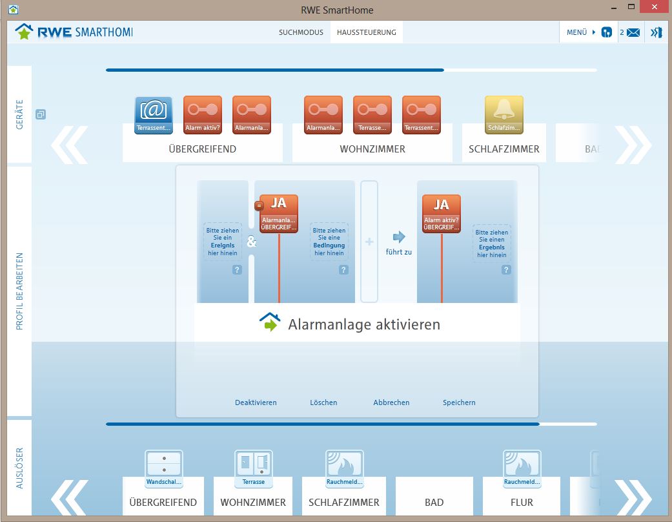Click the Wandschal... wall switch trigger
672x522 pixels.
164,469
